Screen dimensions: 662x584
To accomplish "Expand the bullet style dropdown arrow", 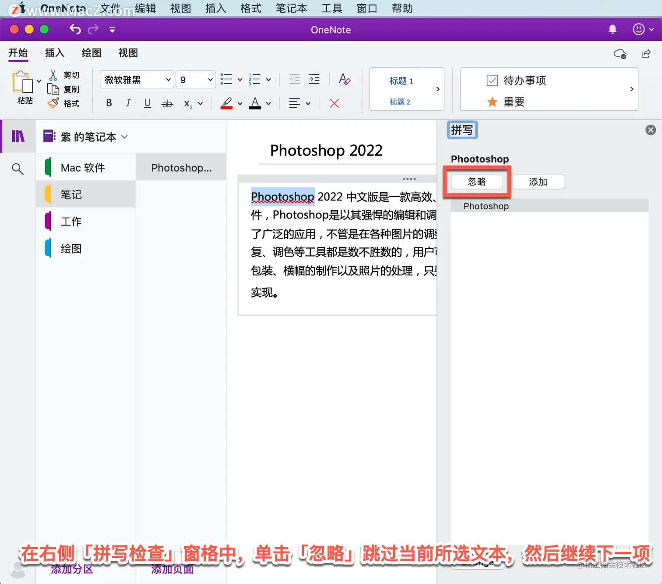I will pos(240,80).
